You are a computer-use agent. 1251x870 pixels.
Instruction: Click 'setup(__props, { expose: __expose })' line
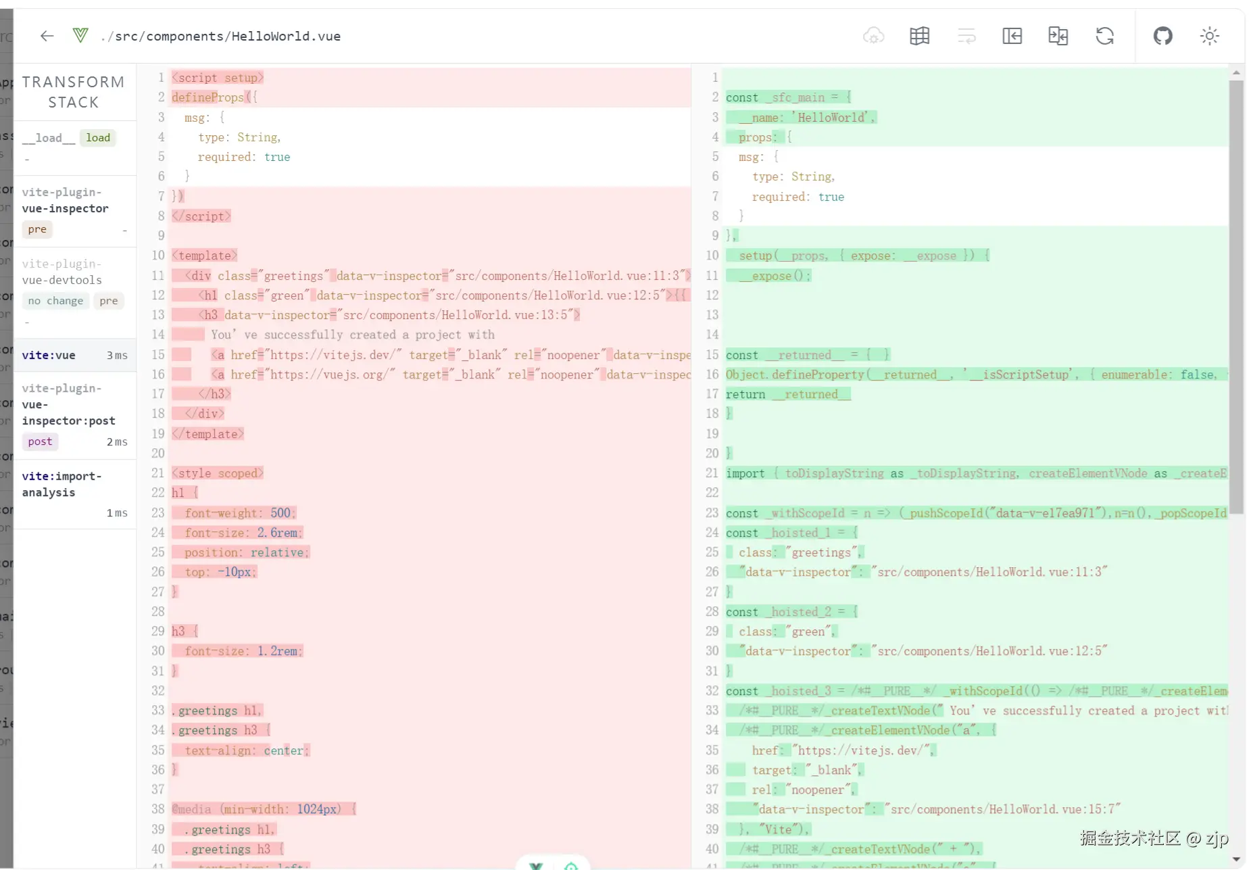pos(864,256)
